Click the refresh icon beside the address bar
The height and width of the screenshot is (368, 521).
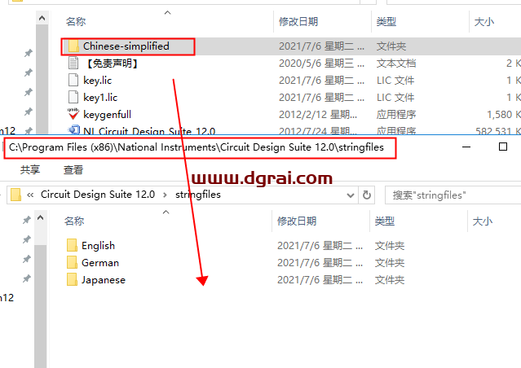[x=367, y=195]
